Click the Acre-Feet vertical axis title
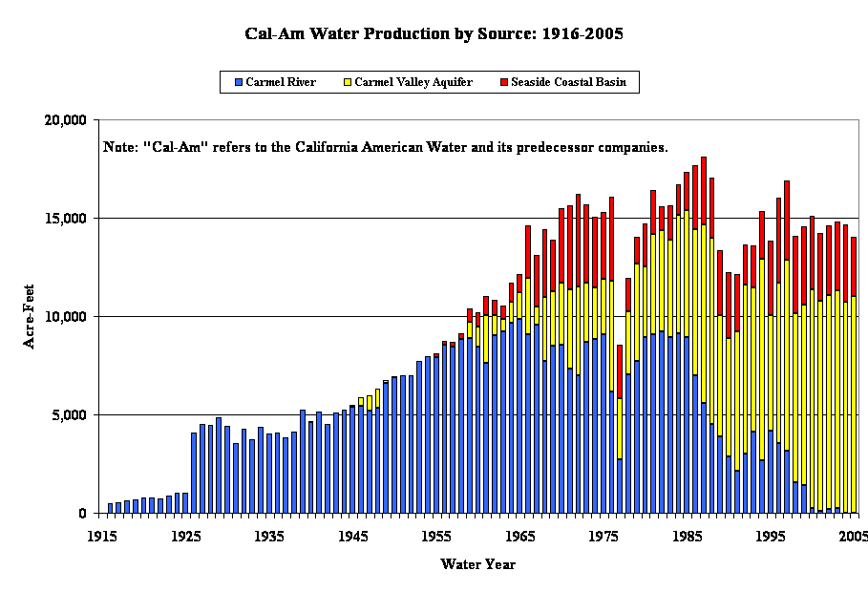The height and width of the screenshot is (592, 868). click(29, 316)
